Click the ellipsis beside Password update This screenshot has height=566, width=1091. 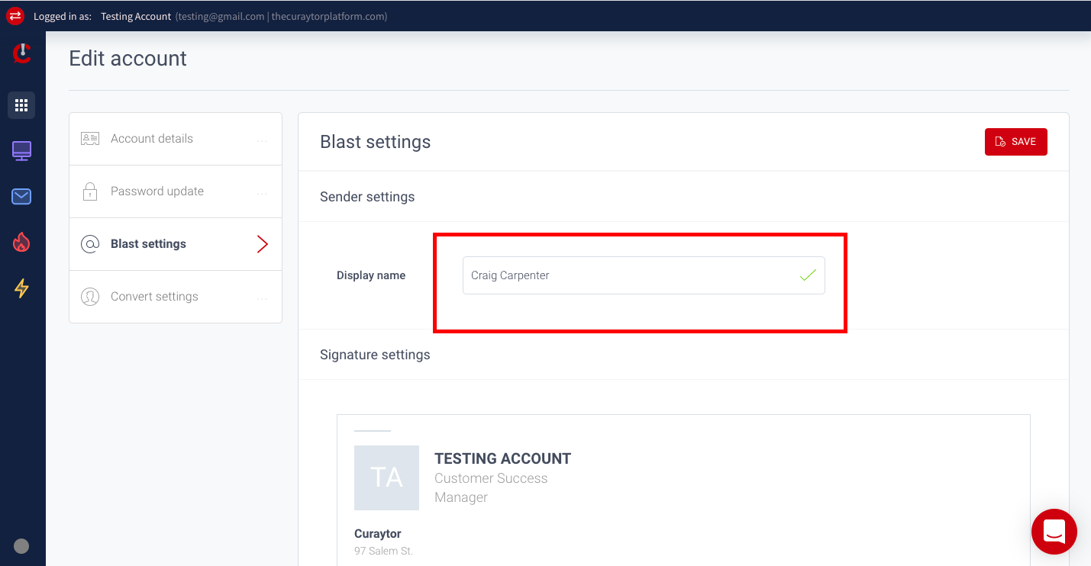pyautogui.click(x=263, y=194)
